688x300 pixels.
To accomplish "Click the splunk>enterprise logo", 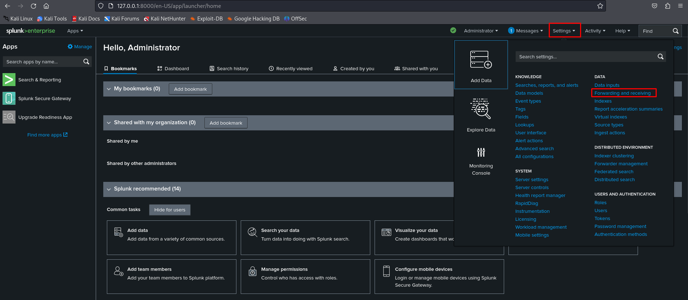I will coord(31,31).
